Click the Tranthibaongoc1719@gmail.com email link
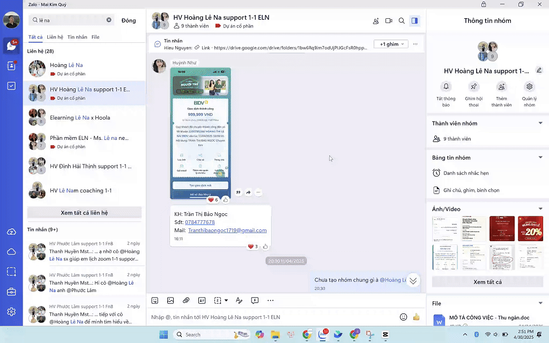The width and height of the screenshot is (549, 343). pyautogui.click(x=227, y=230)
